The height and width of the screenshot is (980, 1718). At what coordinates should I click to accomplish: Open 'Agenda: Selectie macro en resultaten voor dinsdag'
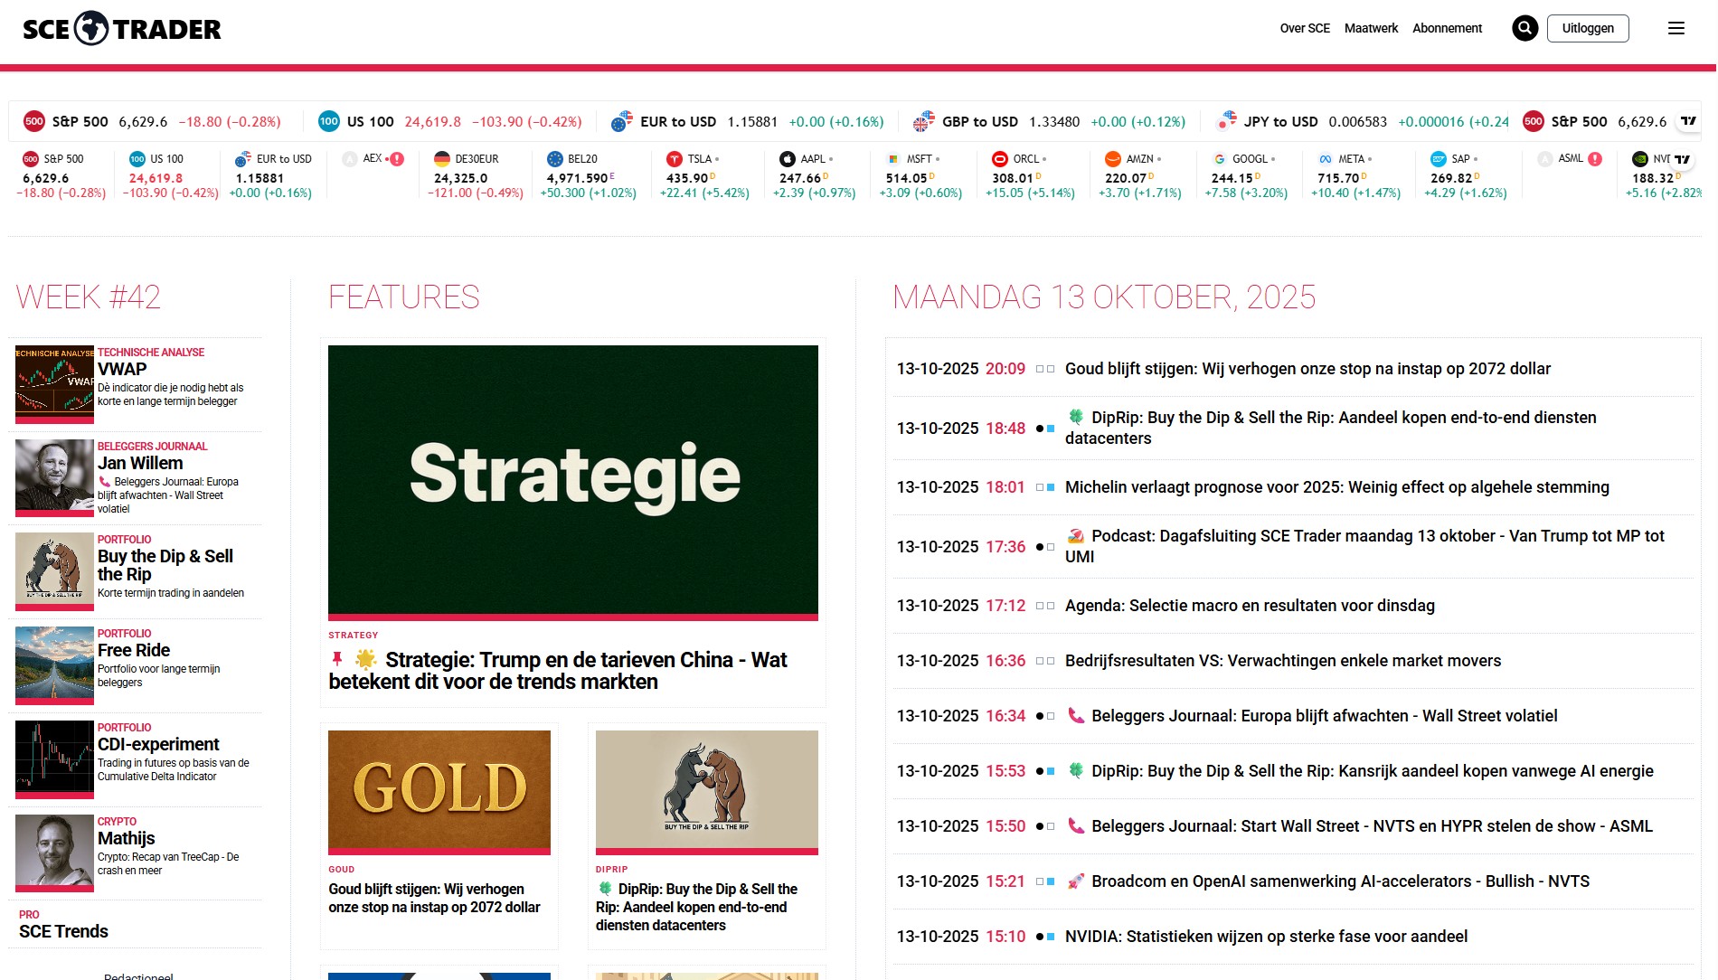[x=1250, y=606]
